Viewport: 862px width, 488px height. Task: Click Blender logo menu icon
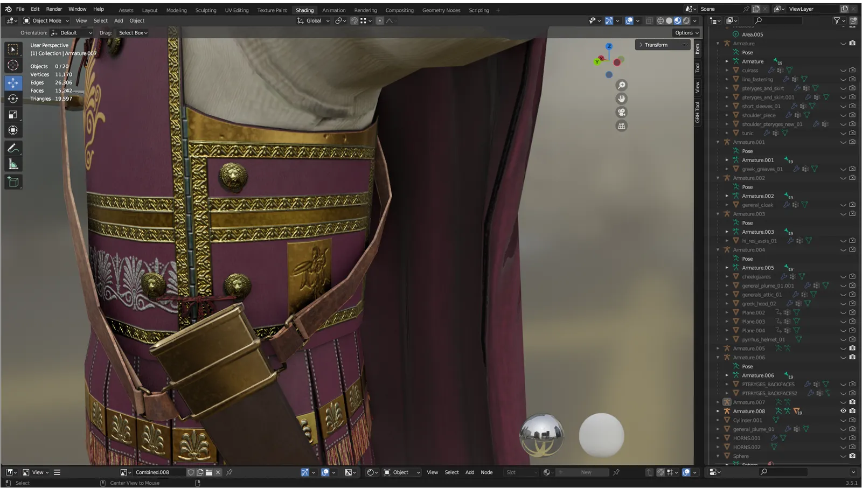[8, 9]
